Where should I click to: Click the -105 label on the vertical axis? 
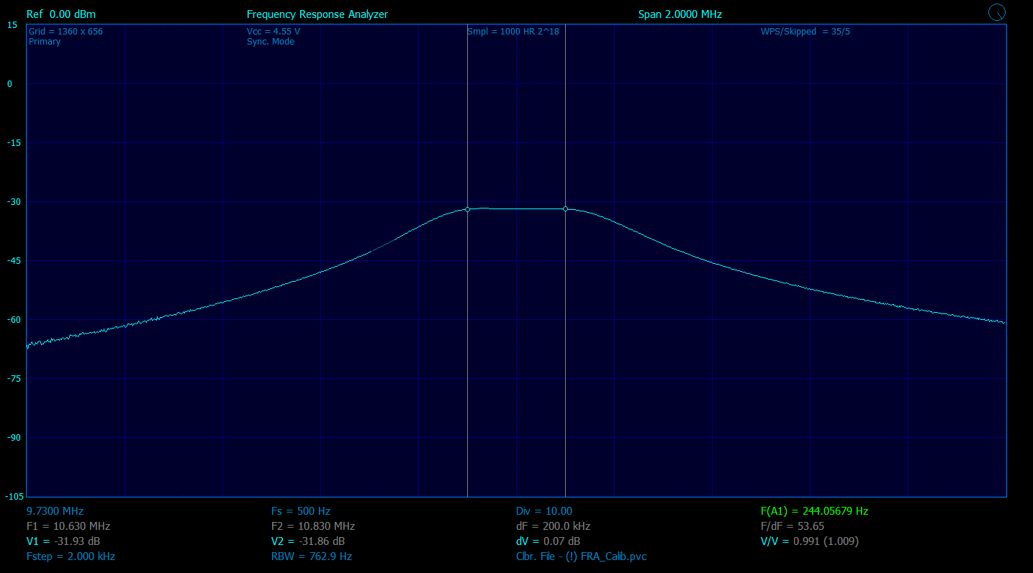13,497
